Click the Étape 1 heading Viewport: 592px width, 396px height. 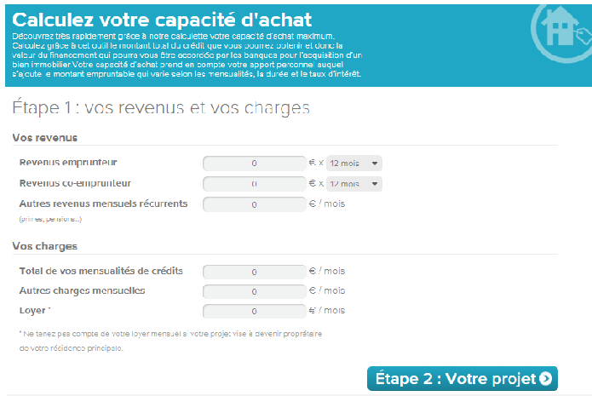(x=161, y=107)
